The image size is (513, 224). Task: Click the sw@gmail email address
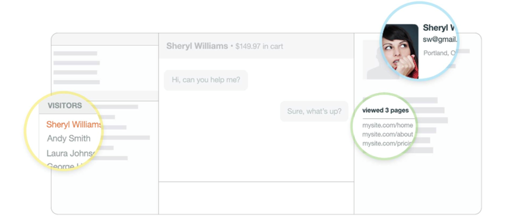tap(440, 40)
